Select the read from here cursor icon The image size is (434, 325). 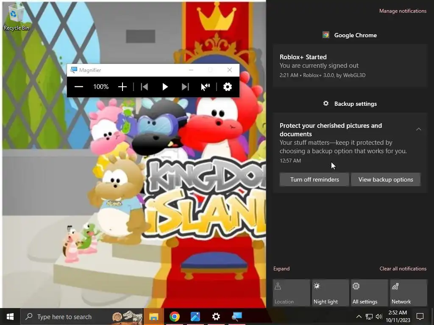click(206, 87)
